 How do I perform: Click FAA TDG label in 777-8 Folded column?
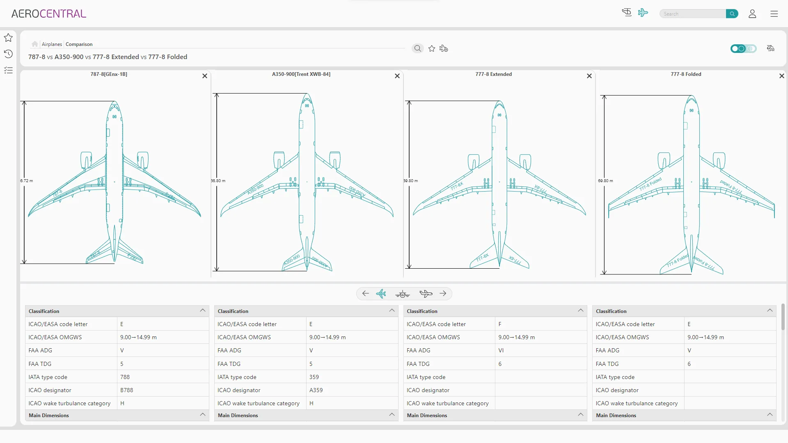point(607,364)
